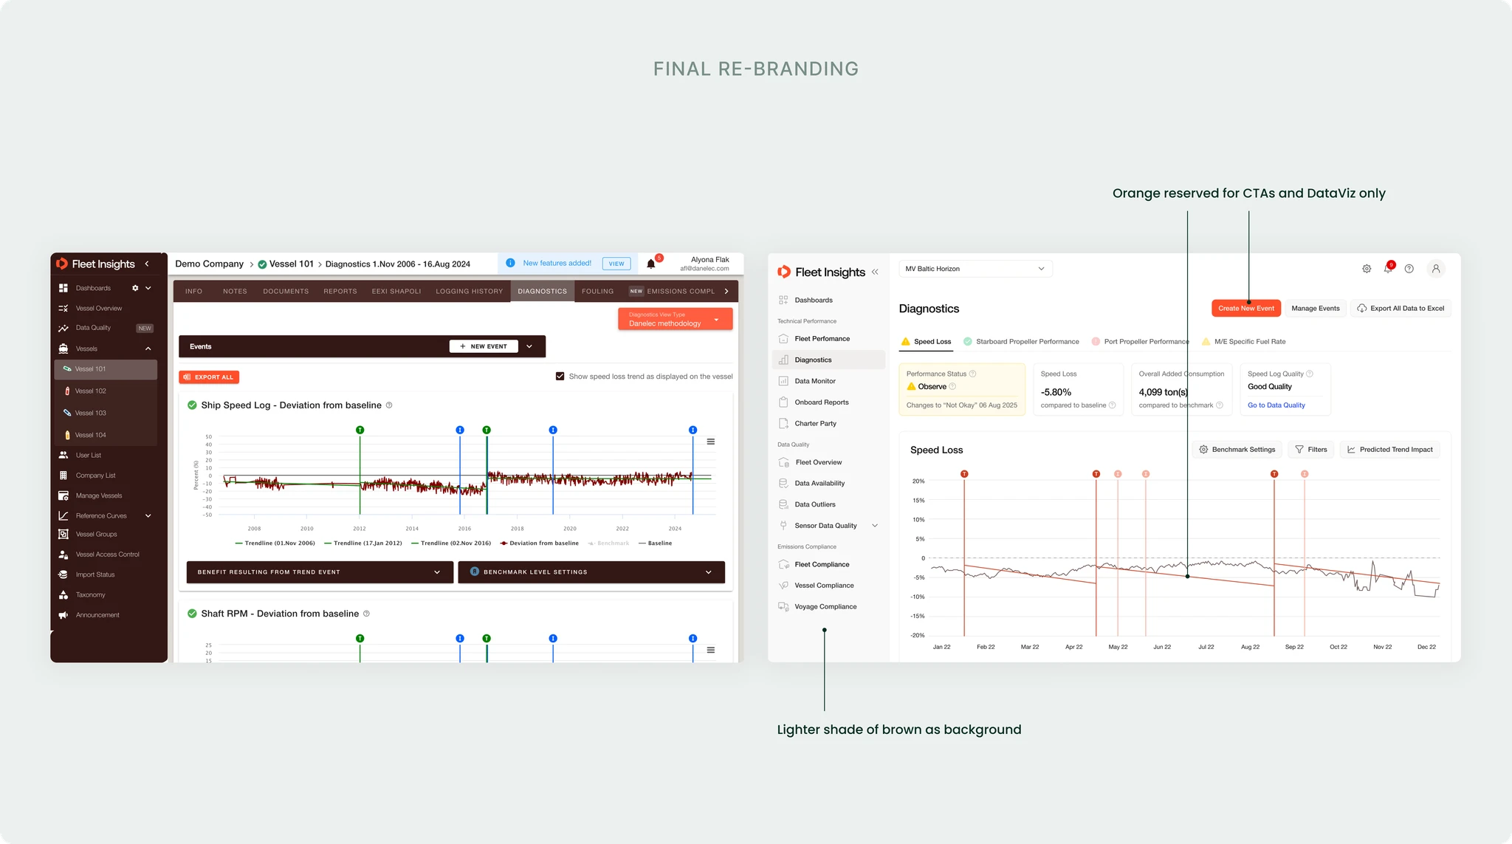This screenshot has height=844, width=1512.
Task: Open settings gear icon in light dashboard
Action: click(1367, 269)
